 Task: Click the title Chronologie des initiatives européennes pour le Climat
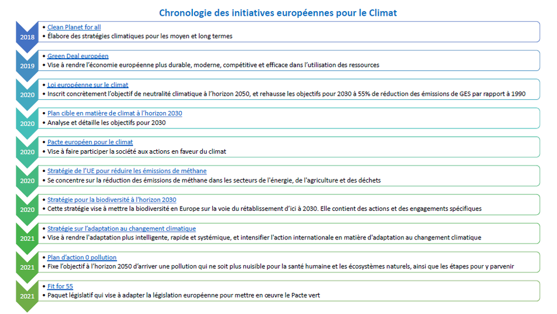(278, 13)
